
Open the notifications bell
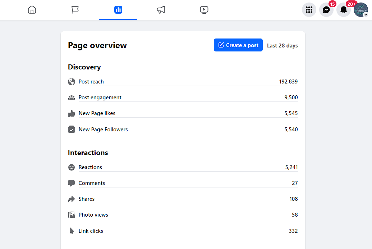click(344, 10)
